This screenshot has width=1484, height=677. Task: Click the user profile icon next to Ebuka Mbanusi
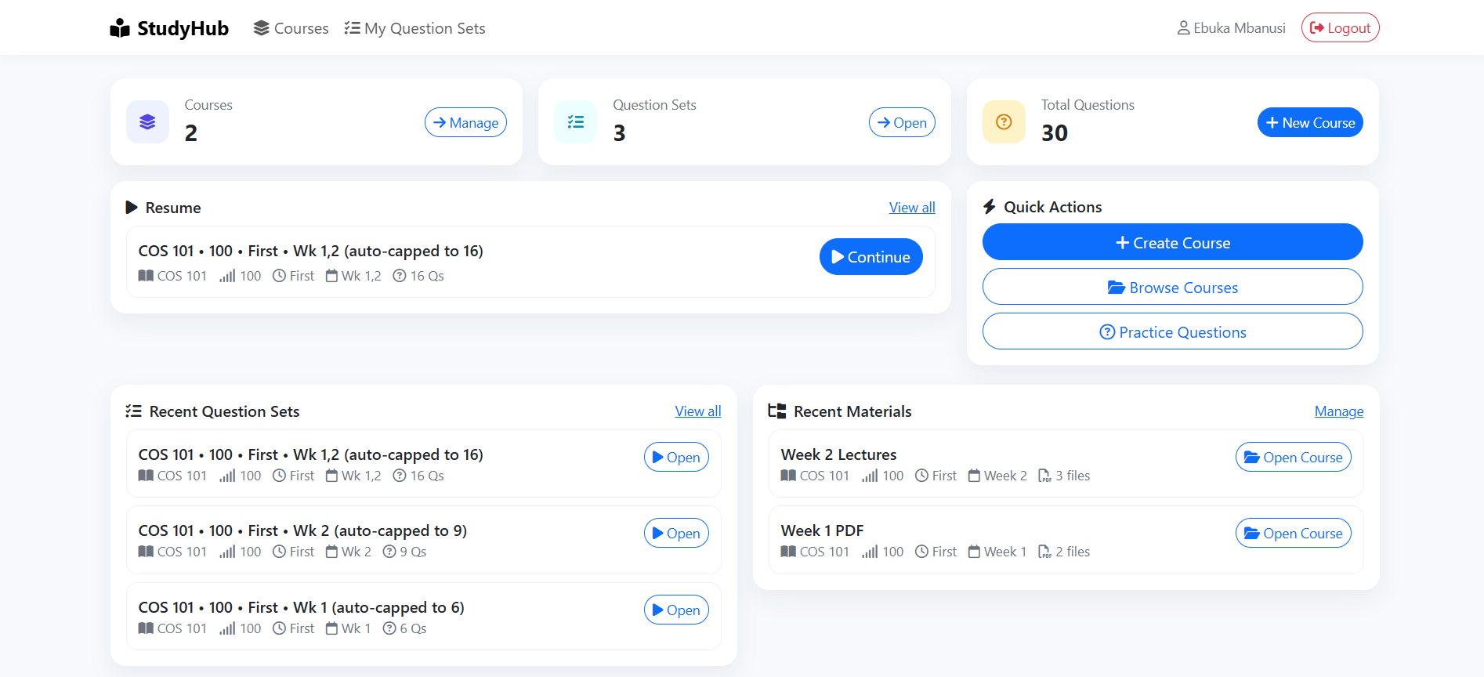pyautogui.click(x=1183, y=27)
